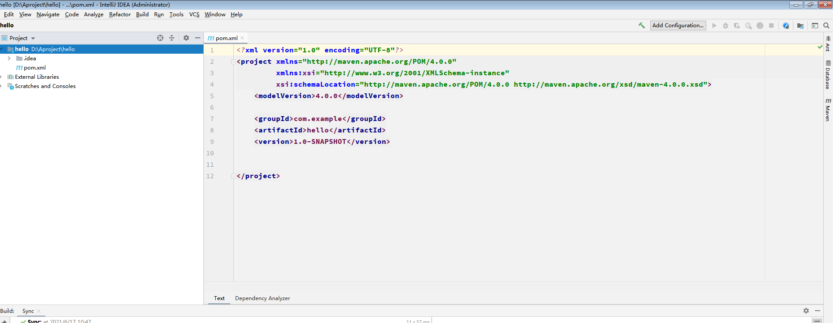Click the Run Anything icon
This screenshot has height=323, width=833.
pos(815,26)
